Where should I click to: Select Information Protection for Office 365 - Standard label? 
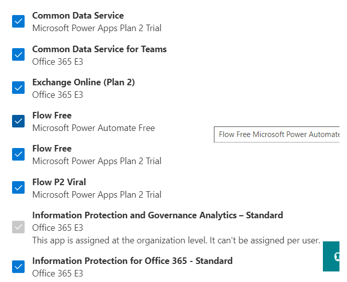[132, 261]
